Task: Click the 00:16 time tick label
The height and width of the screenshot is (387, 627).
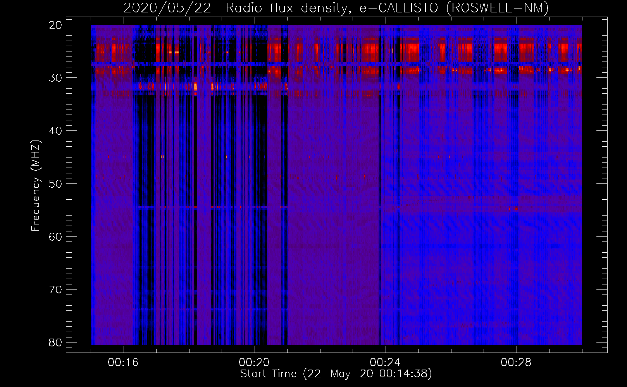Action: tap(123, 363)
